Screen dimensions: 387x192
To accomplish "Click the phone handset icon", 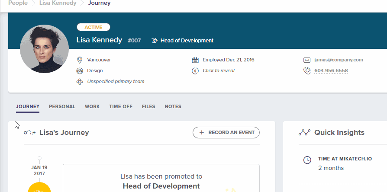I will pos(307,71).
